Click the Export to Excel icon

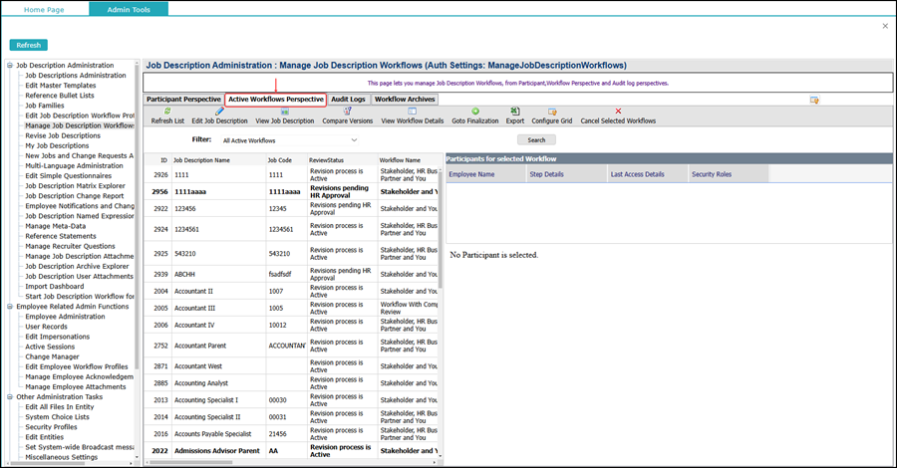point(515,112)
